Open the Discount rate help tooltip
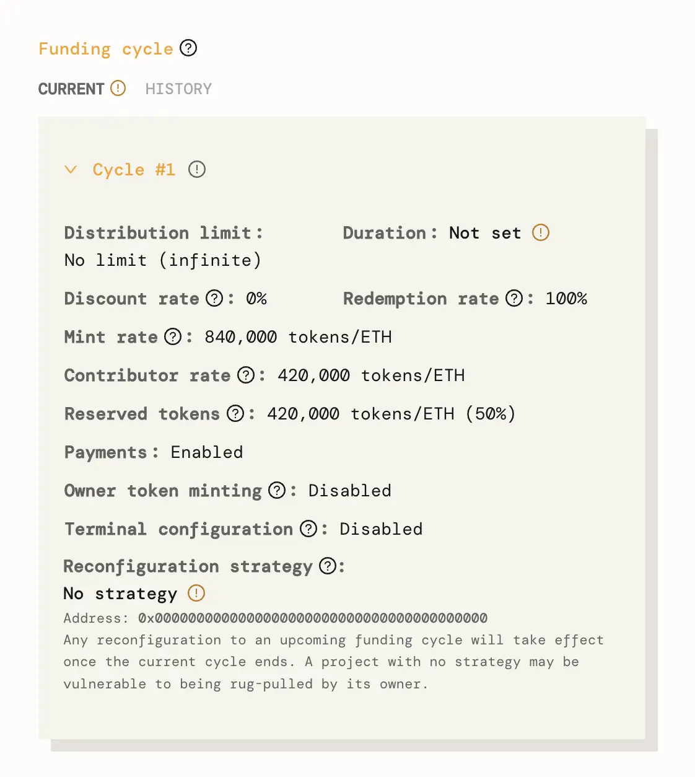The width and height of the screenshot is (695, 777). click(x=214, y=298)
